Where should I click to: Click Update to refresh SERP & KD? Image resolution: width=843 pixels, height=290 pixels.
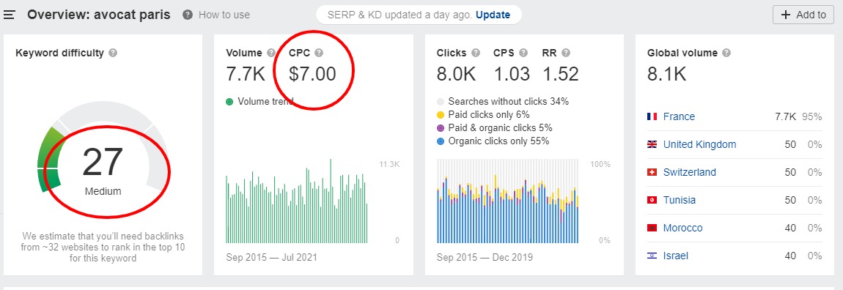pyautogui.click(x=493, y=15)
